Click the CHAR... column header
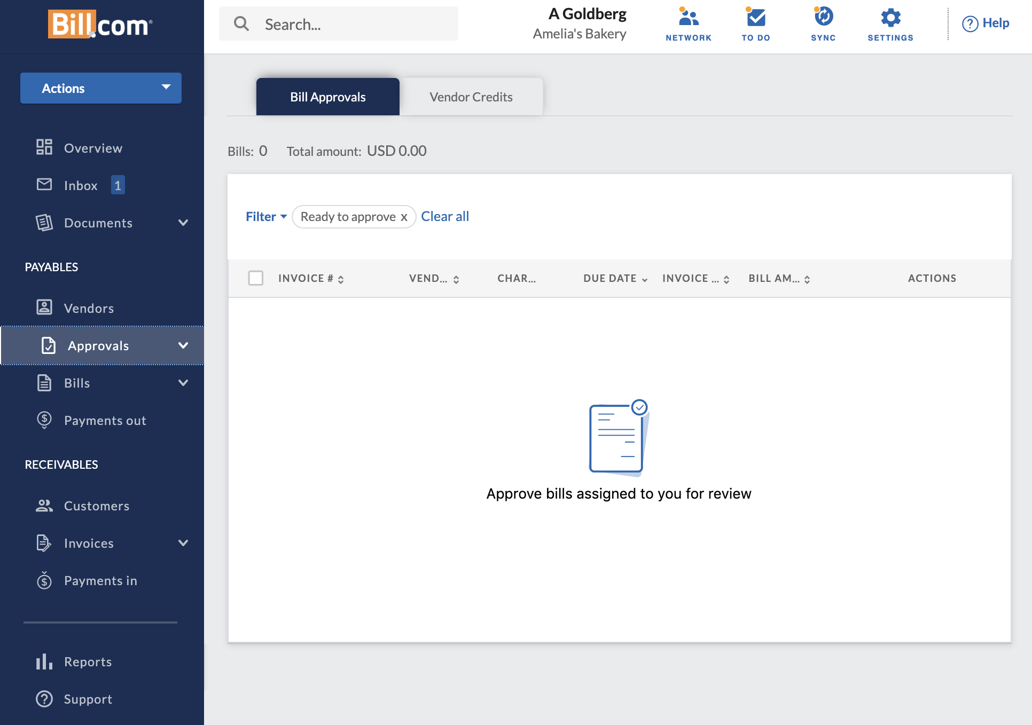This screenshot has width=1032, height=725. [517, 278]
